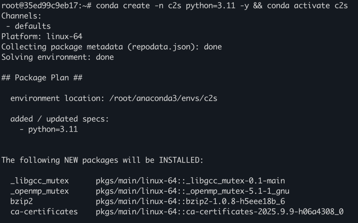This screenshot has width=358, height=223.
Task: Click the 'Solving environment: done' line
Action: [57, 57]
